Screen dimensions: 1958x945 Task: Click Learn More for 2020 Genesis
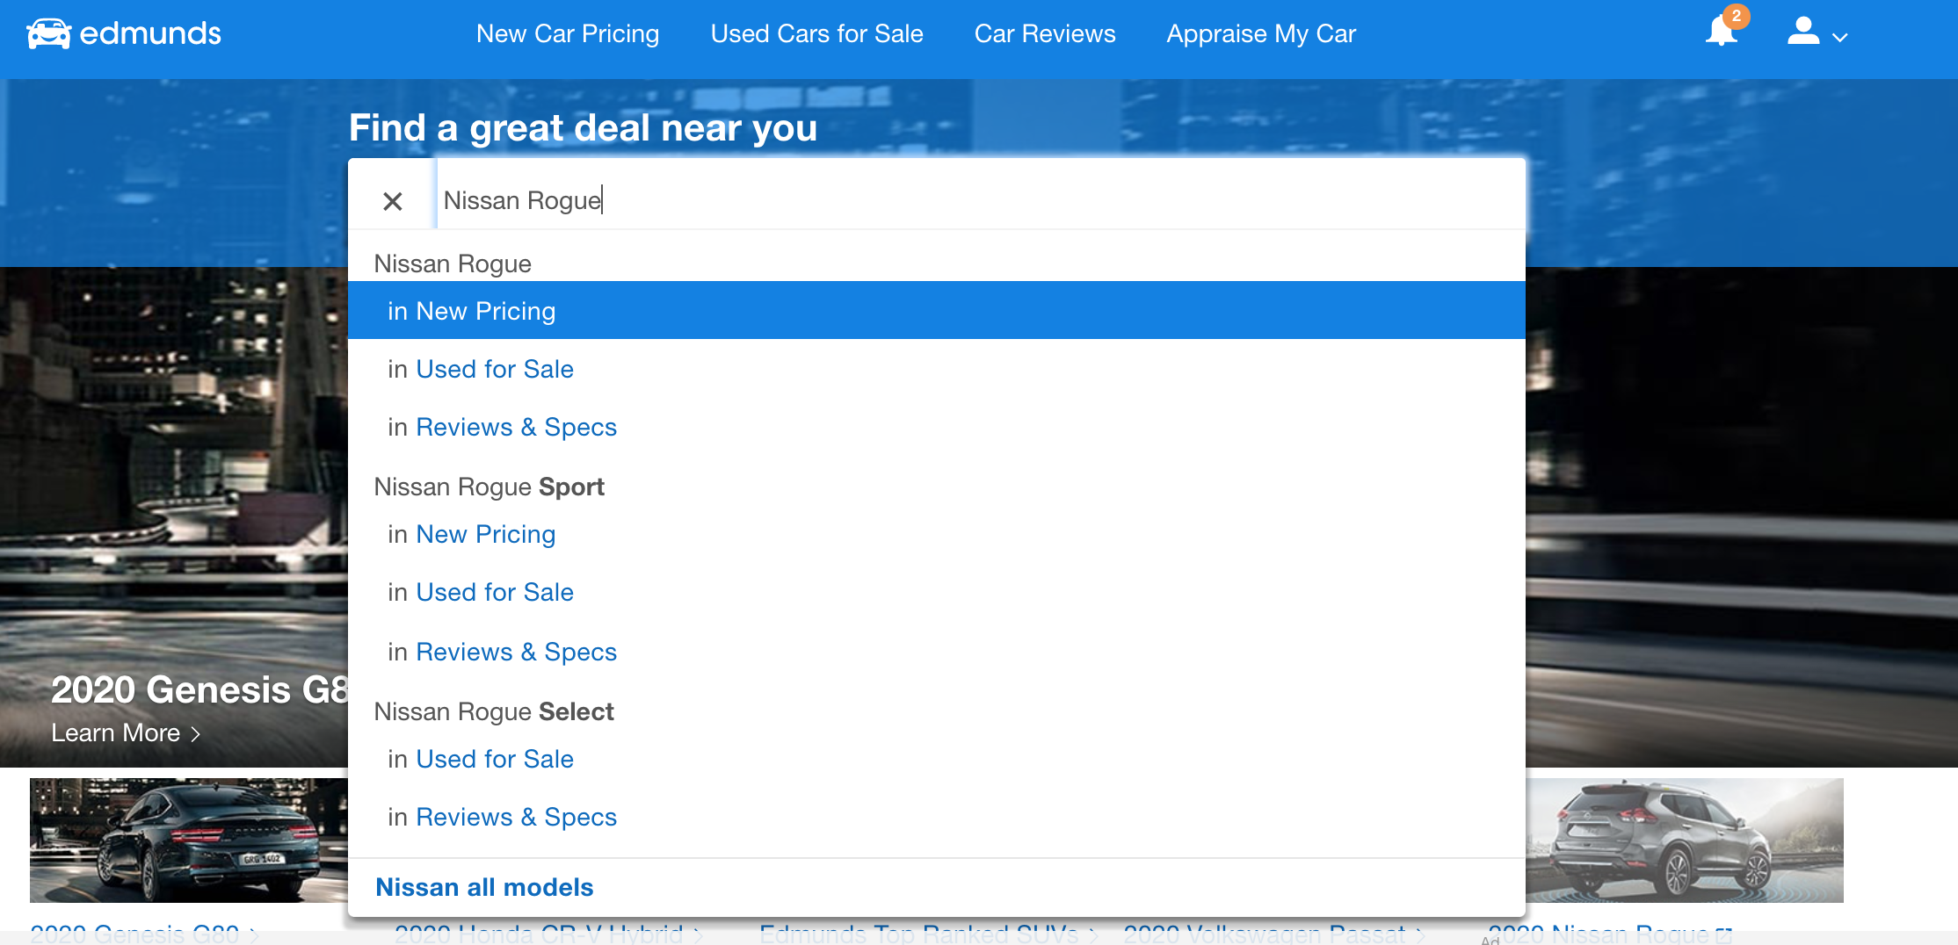point(125,732)
